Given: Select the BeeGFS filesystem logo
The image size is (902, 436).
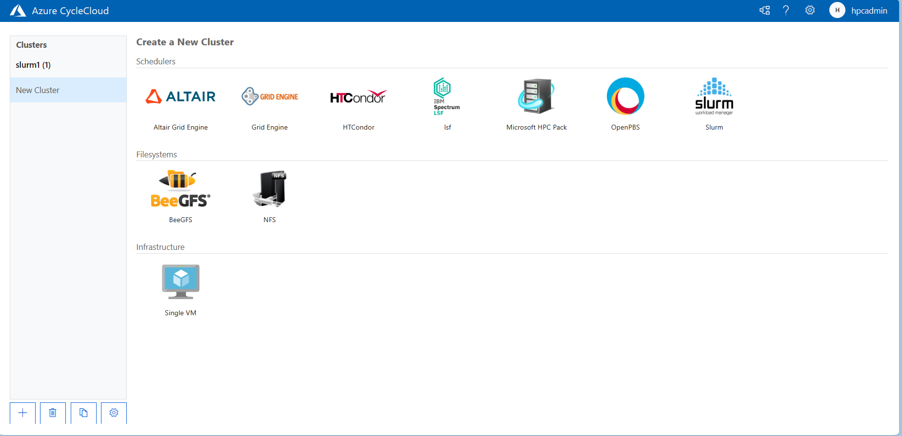Looking at the screenshot, I should point(180,189).
